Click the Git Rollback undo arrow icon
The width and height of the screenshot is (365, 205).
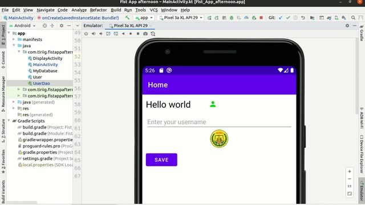pyautogui.click(x=303, y=18)
